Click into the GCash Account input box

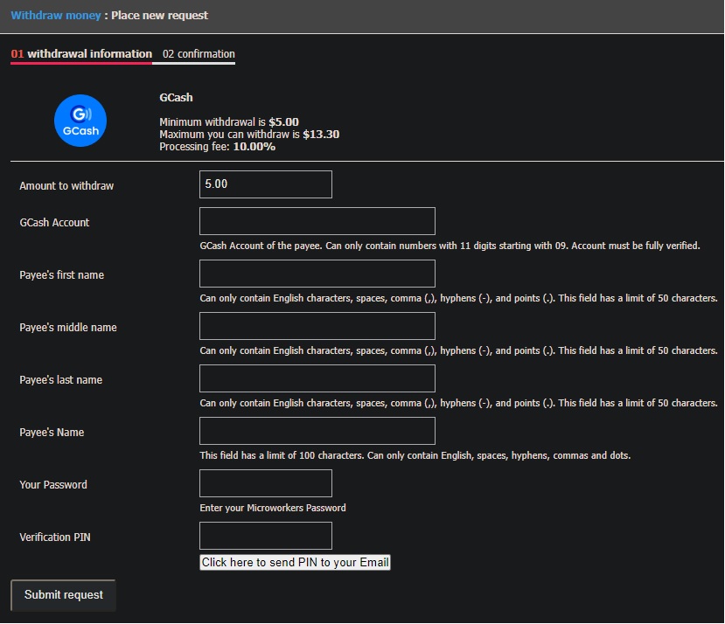(317, 221)
